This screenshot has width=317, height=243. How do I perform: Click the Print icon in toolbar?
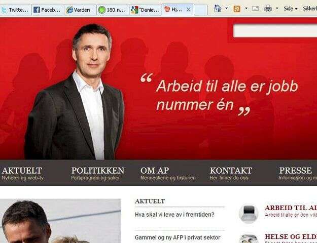pos(268,9)
